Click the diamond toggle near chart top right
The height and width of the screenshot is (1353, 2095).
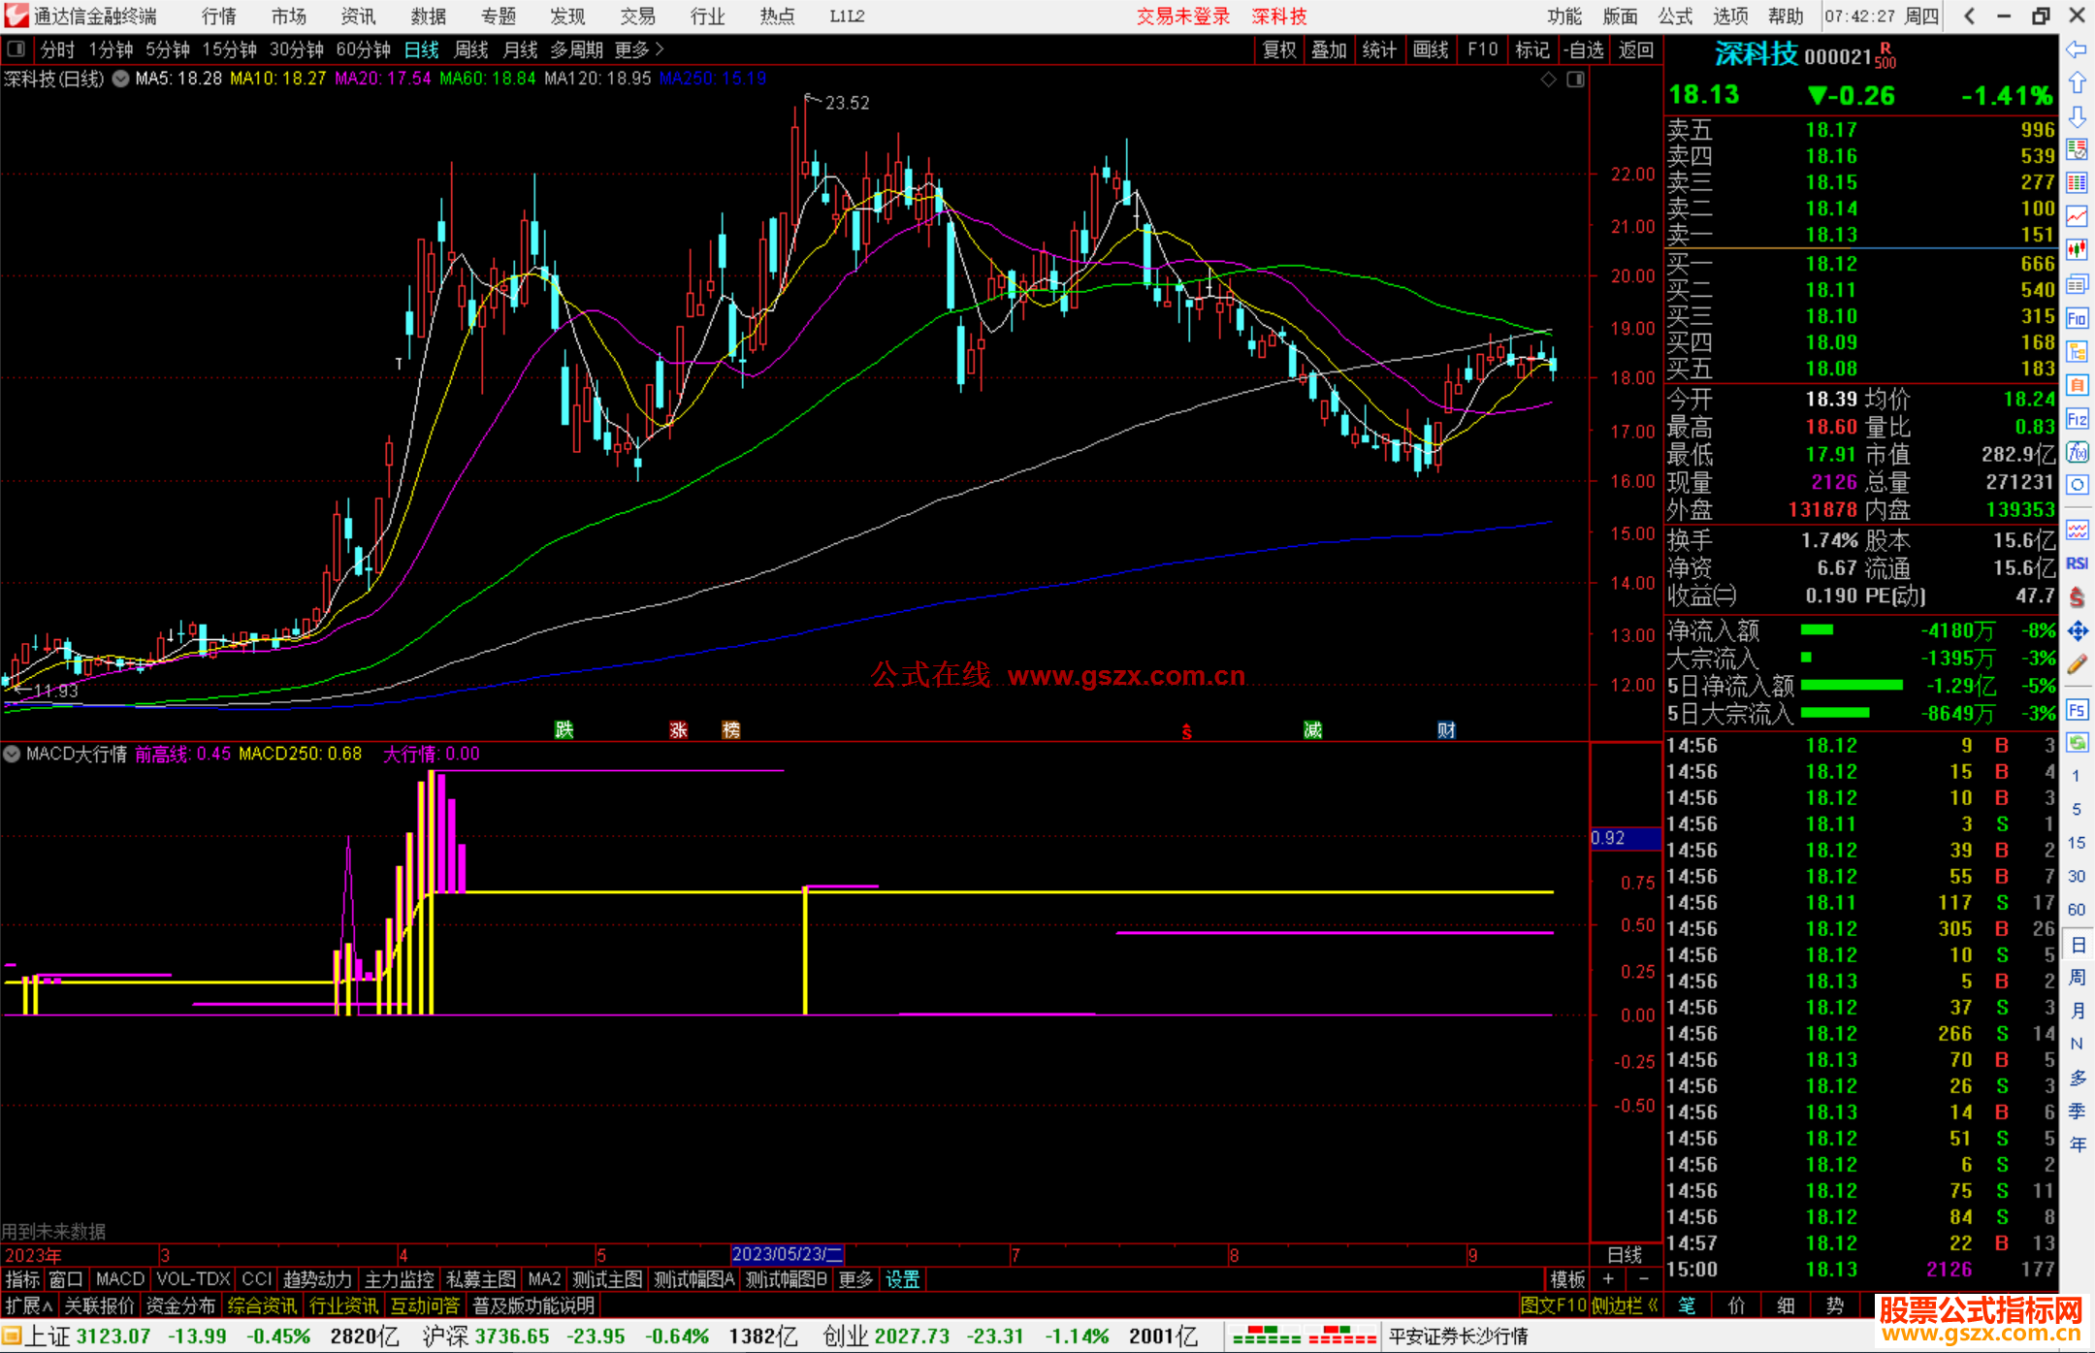(1549, 80)
